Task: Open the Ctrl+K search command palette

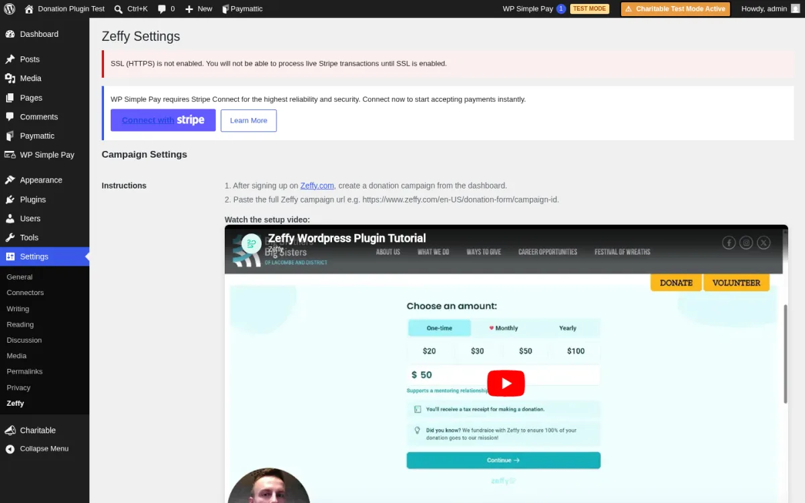Action: pos(131,9)
